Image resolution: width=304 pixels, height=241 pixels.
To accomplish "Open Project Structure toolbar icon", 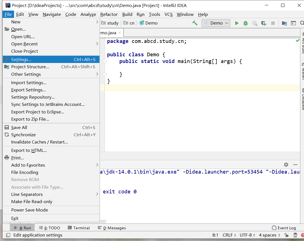I will [284, 23].
